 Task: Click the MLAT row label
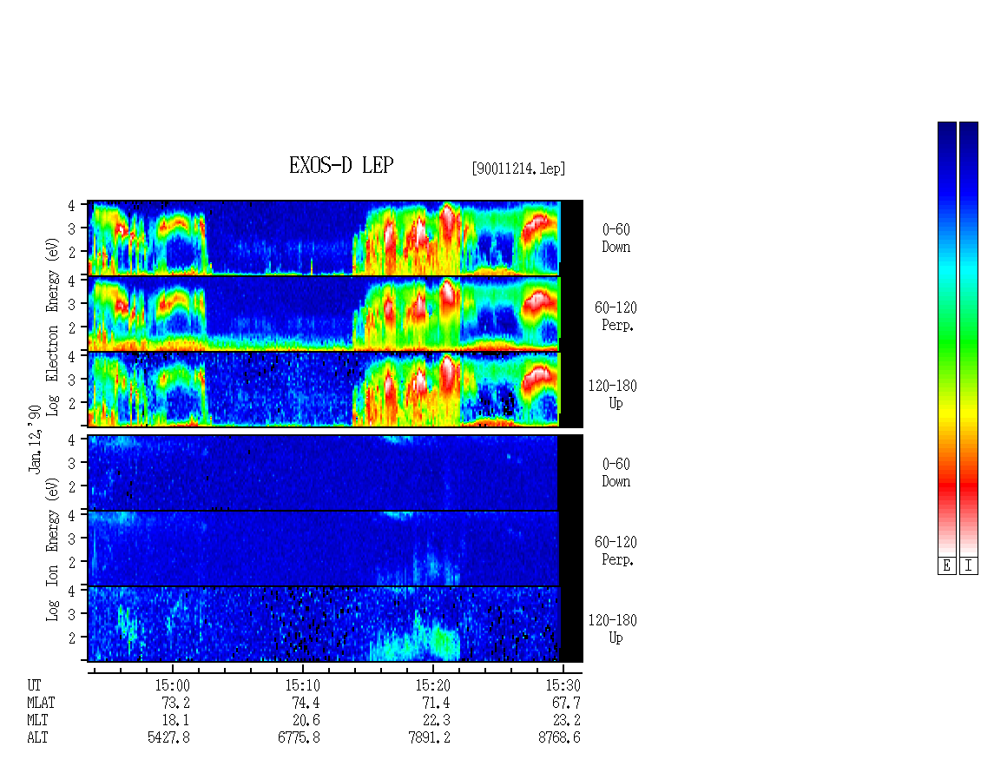tap(42, 703)
